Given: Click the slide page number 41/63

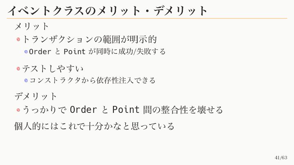Looking at the screenshot, I should point(281,158).
